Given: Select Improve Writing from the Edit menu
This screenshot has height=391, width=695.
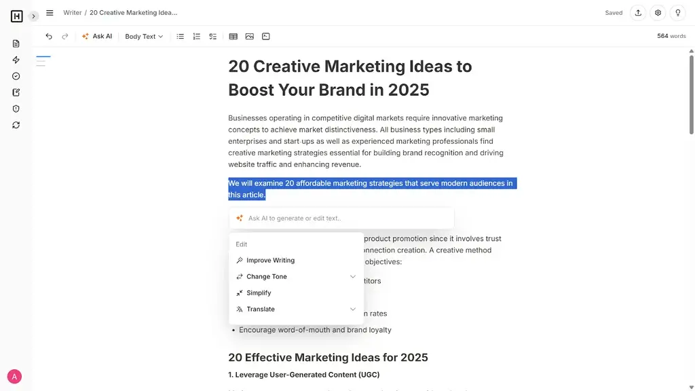Looking at the screenshot, I should (270, 260).
